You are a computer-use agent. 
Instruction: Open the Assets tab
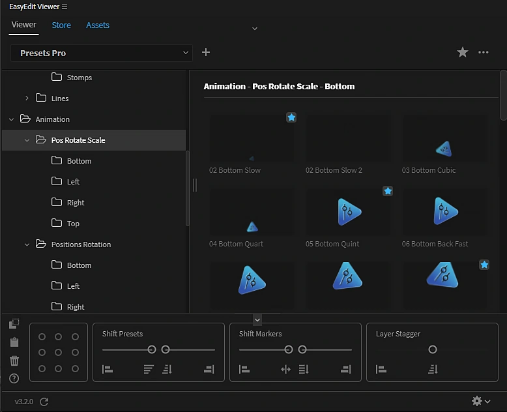(x=97, y=25)
